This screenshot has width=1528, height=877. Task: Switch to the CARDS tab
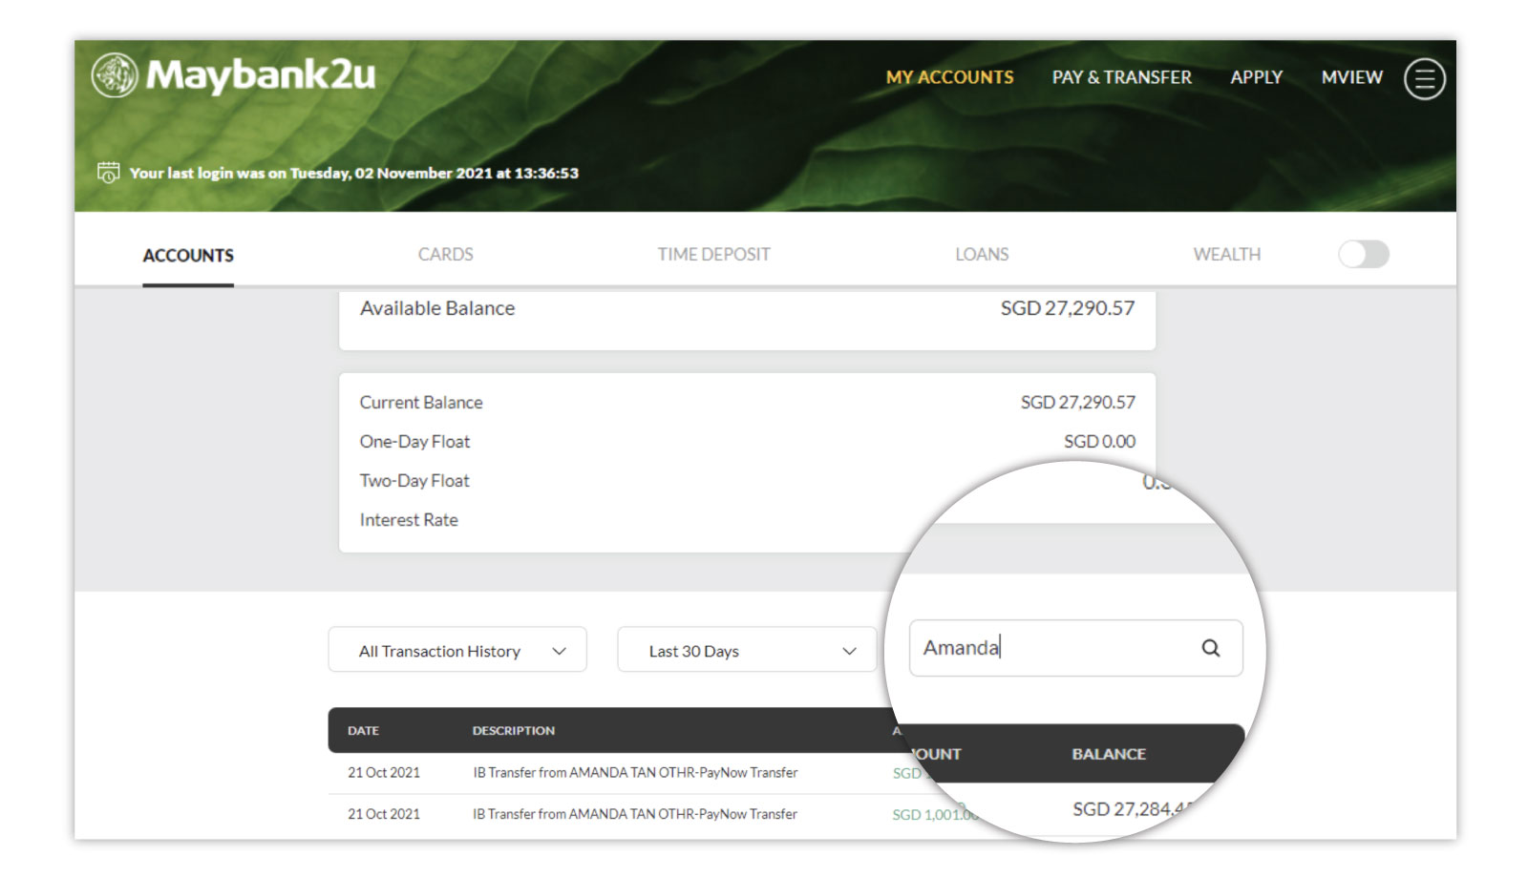point(445,255)
